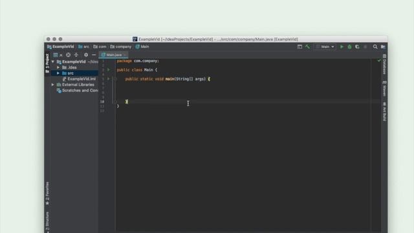
Task: Collapse the ExampleVid project root node
Action: click(x=53, y=61)
